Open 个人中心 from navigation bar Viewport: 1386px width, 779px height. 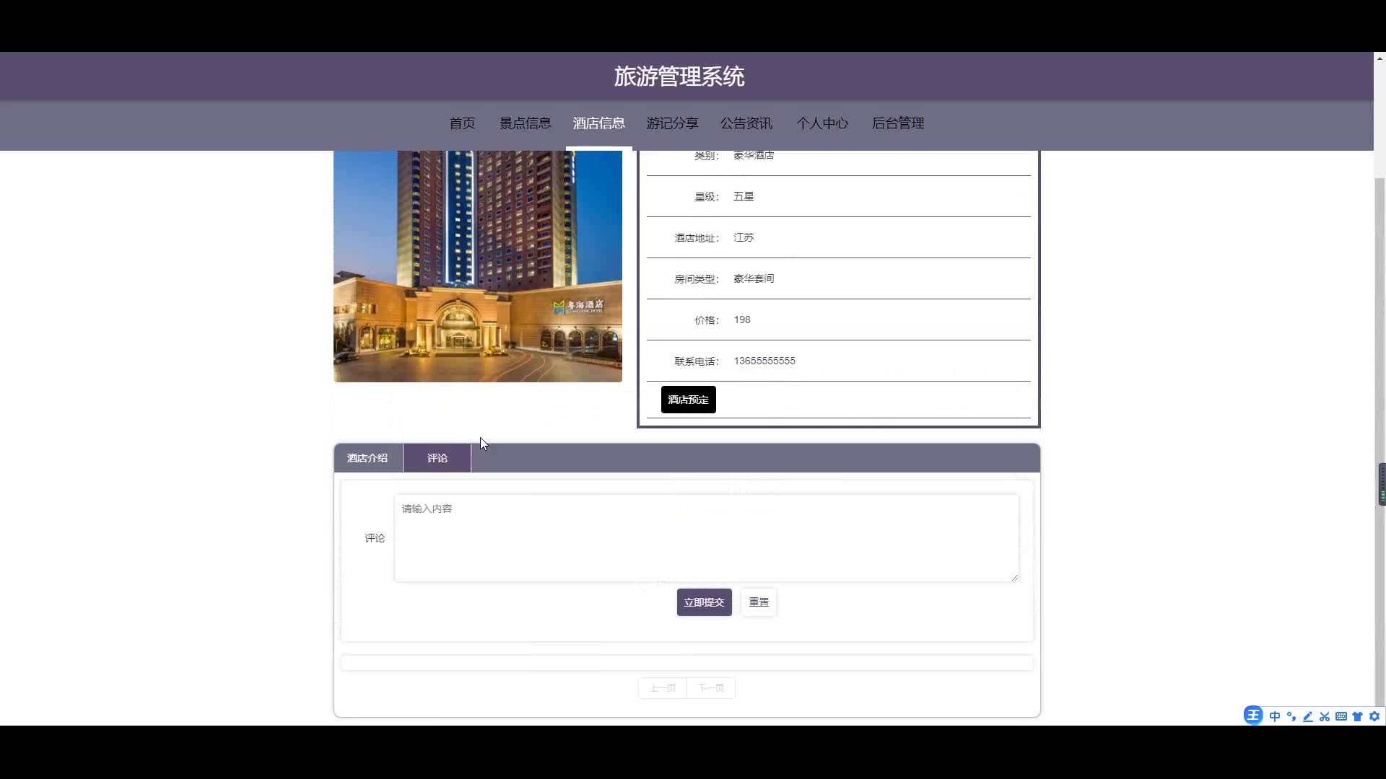pyautogui.click(x=822, y=123)
